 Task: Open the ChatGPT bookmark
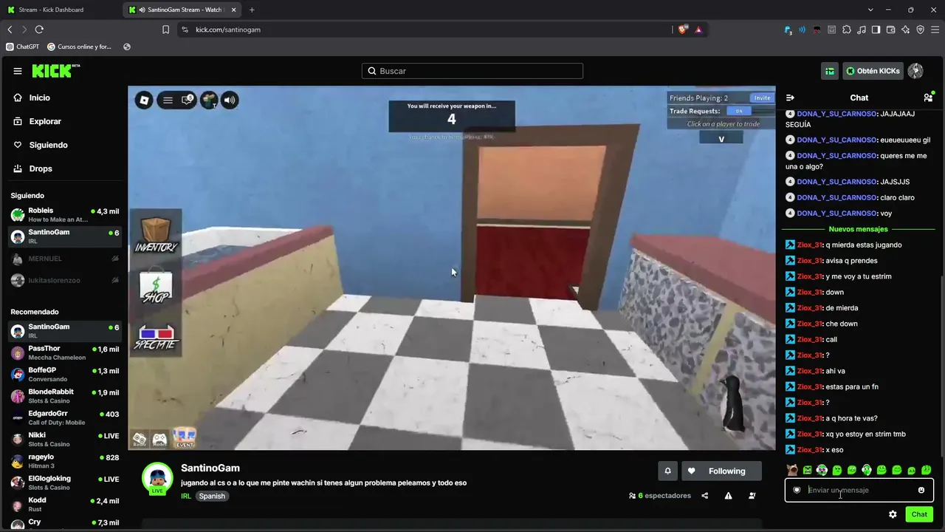tap(22, 47)
